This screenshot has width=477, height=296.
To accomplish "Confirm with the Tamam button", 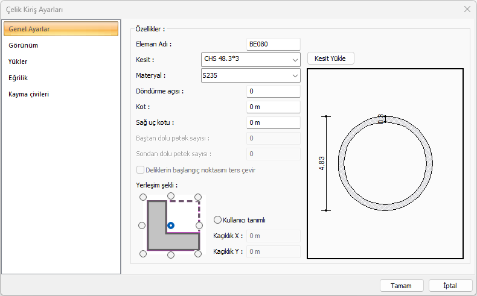I will (402, 285).
